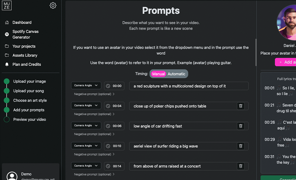Click the MUZE logo

7,6
